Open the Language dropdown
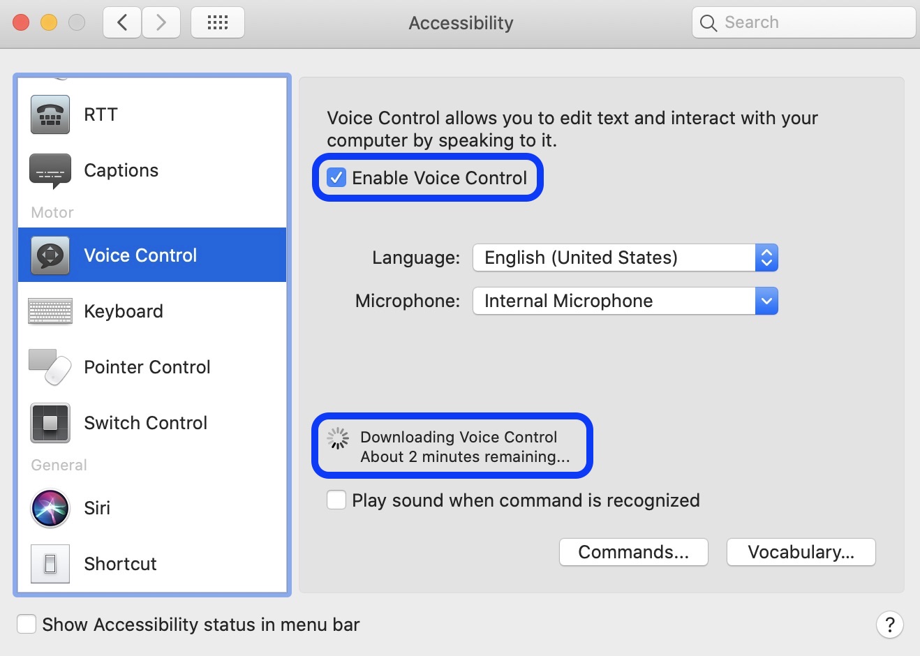 766,258
